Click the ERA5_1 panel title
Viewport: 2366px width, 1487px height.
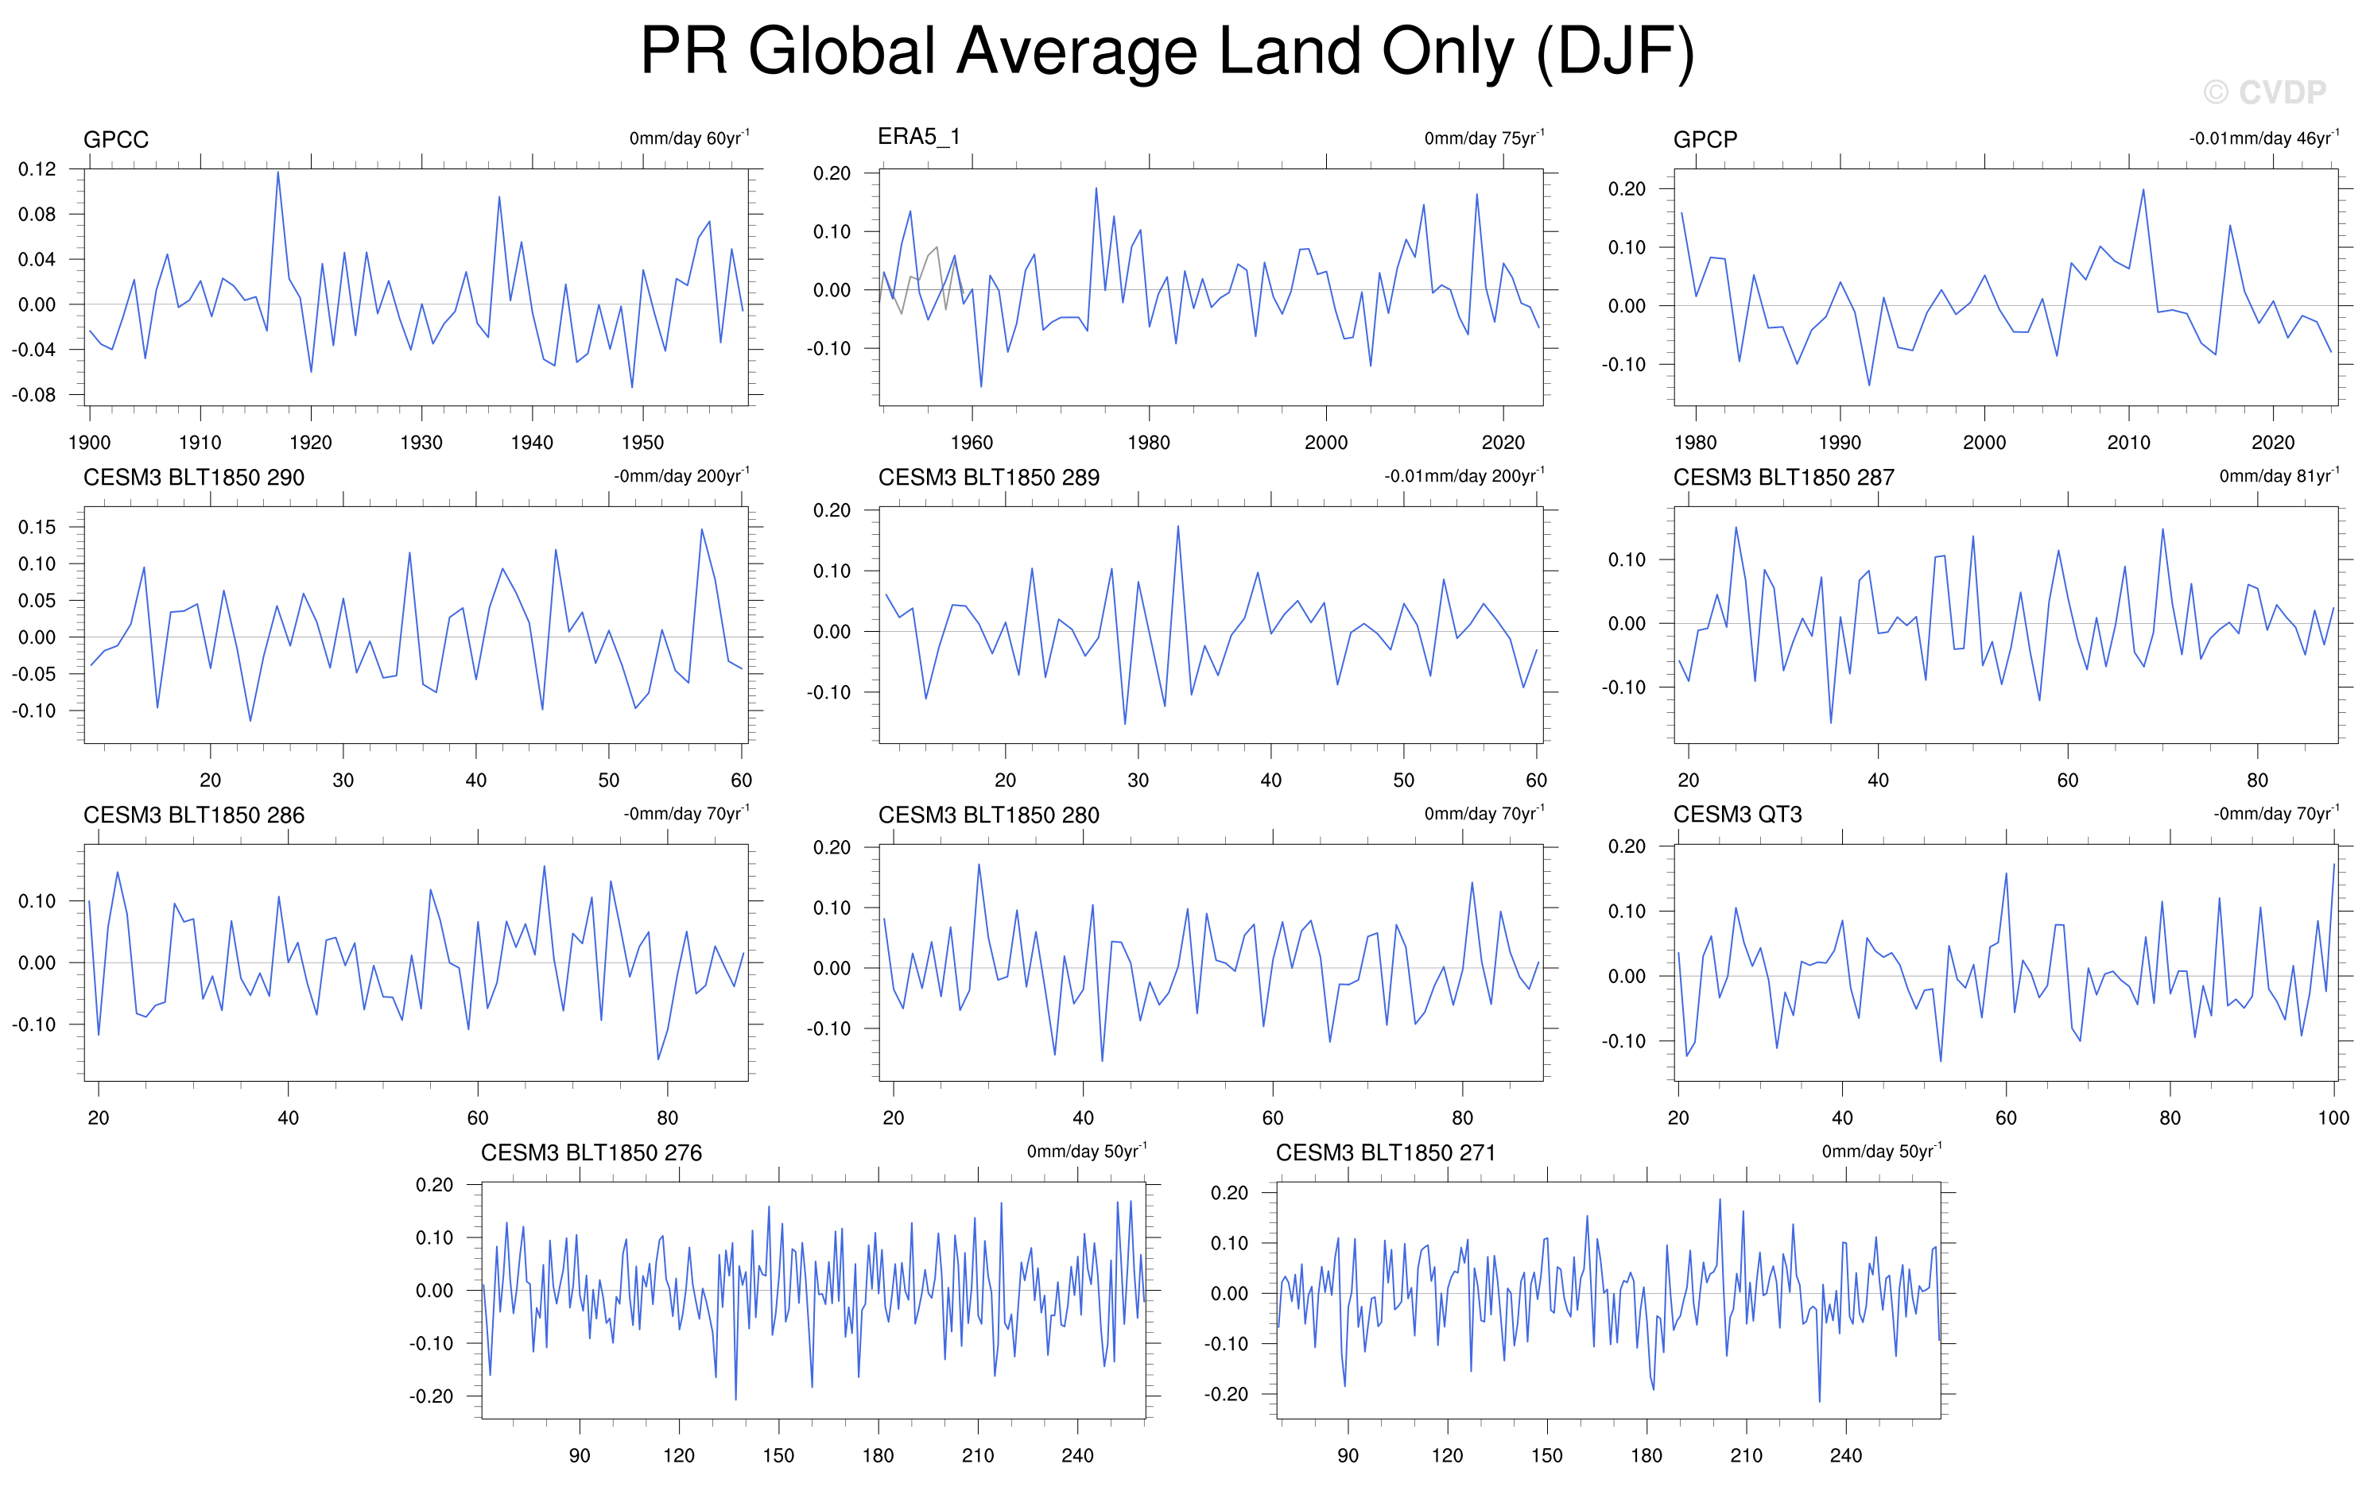pyautogui.click(x=917, y=137)
